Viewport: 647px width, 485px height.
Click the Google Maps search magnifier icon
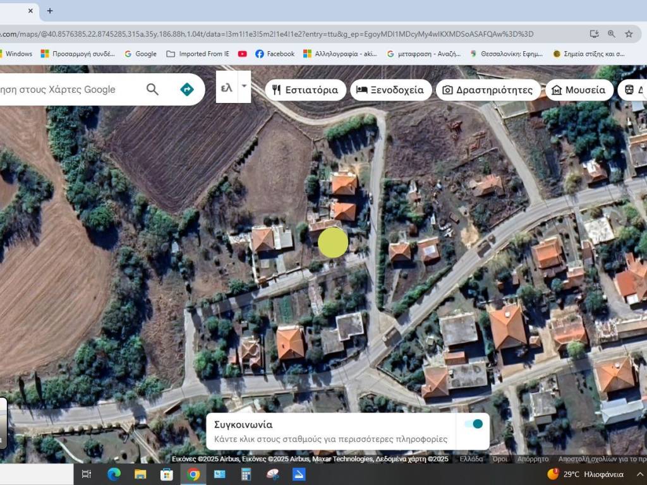click(152, 89)
